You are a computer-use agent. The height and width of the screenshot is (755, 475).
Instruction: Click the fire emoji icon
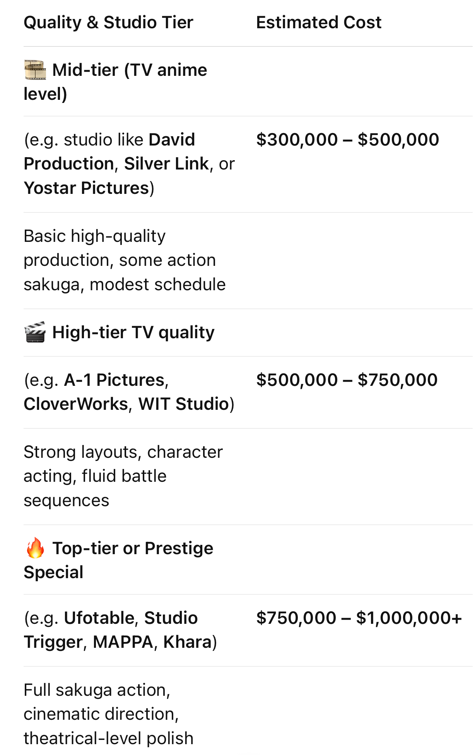point(35,548)
